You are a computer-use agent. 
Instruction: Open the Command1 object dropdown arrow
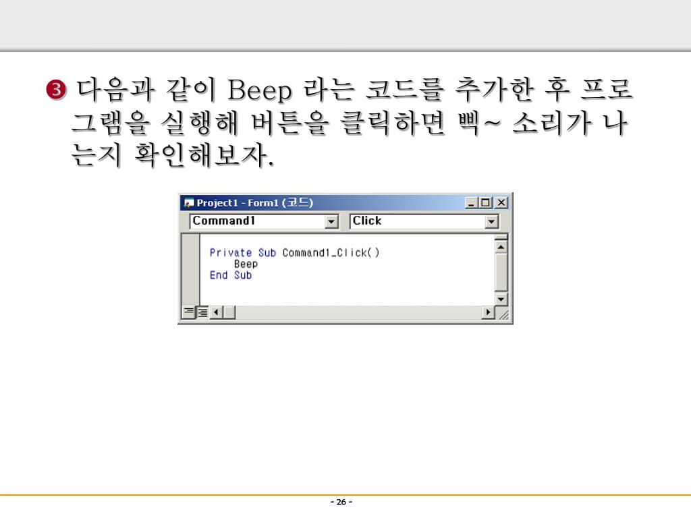coord(331,221)
